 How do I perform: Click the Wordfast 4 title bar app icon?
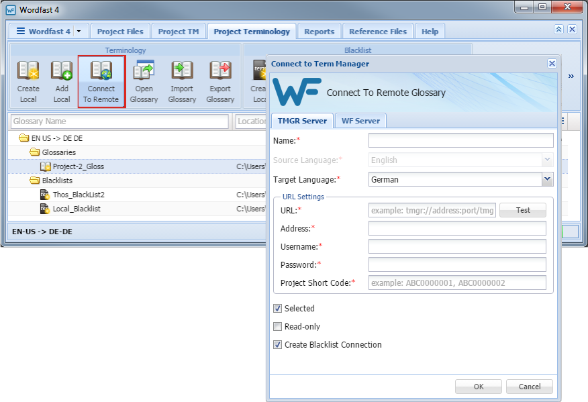(11, 10)
